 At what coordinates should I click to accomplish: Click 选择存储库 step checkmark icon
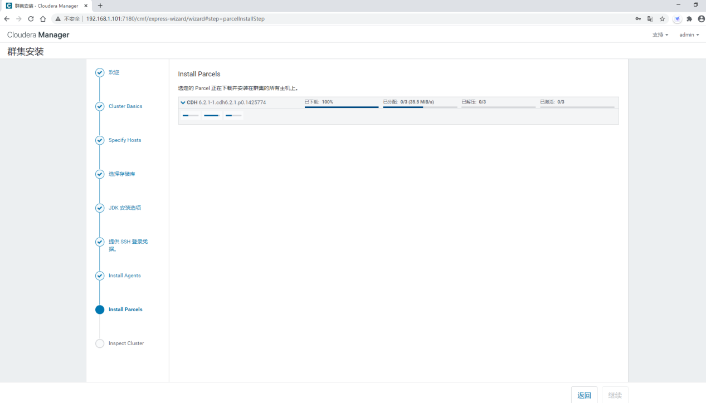[x=100, y=174]
